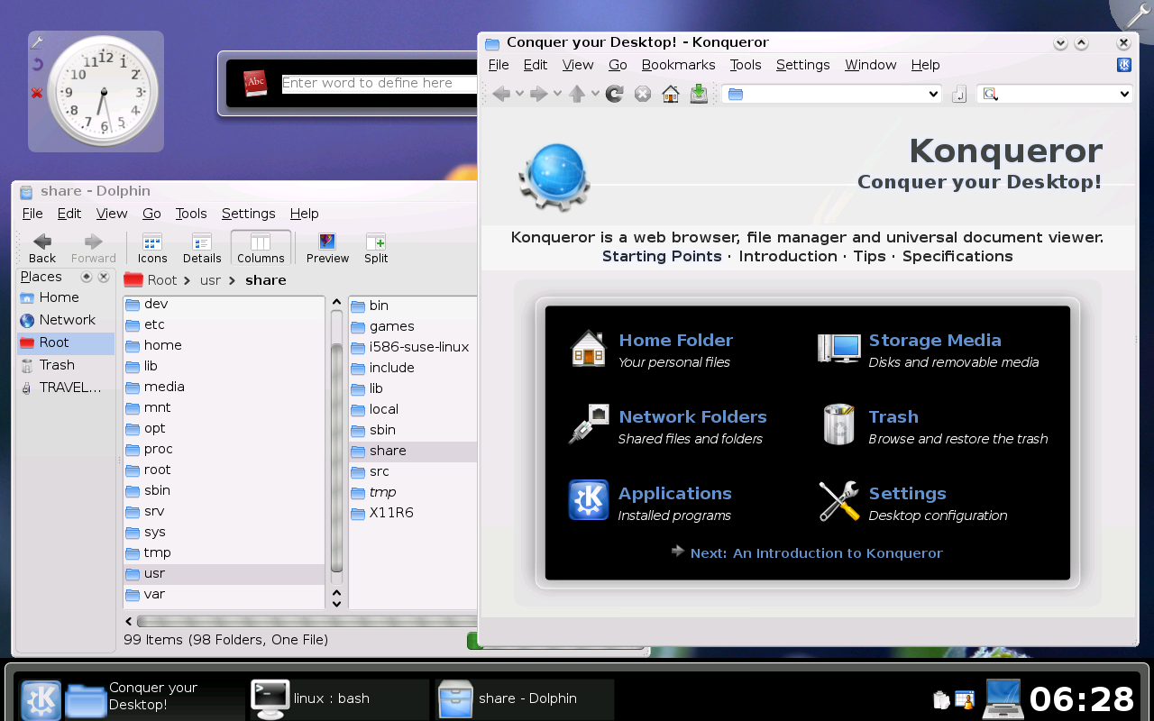The height and width of the screenshot is (721, 1154).
Task: Open the Konqueror Window menu
Action: coord(870,65)
